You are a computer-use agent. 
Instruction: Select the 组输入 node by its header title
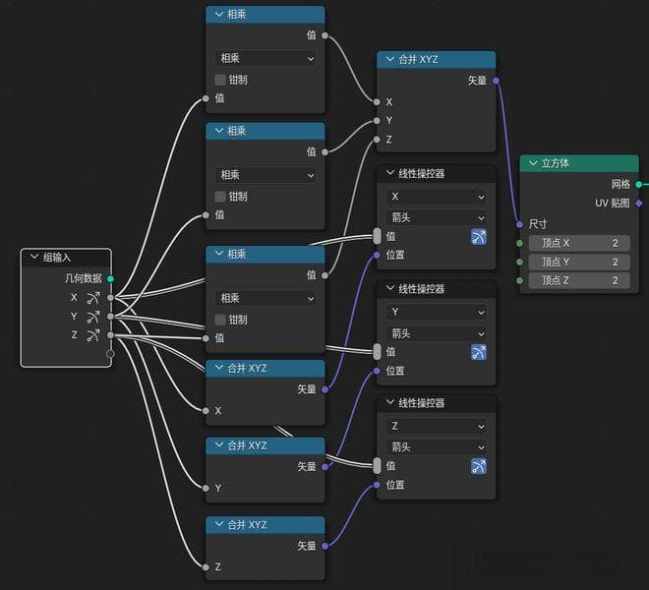[x=57, y=257]
